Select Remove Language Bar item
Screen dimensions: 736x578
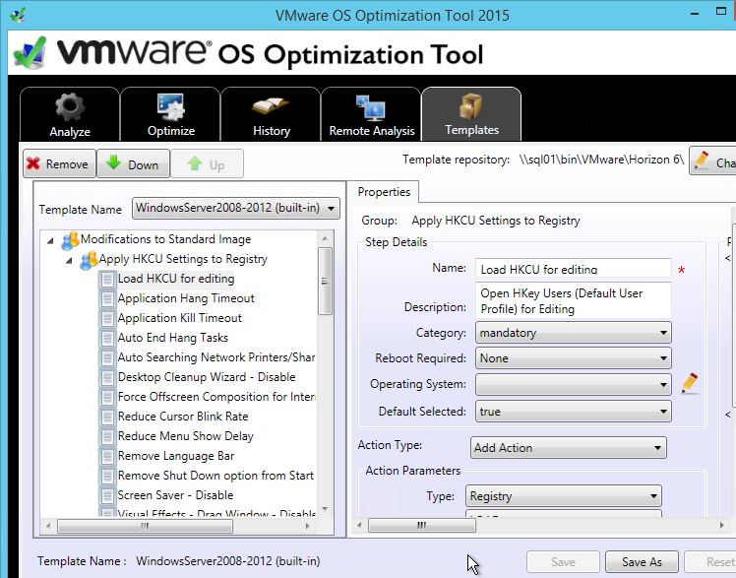(x=176, y=456)
